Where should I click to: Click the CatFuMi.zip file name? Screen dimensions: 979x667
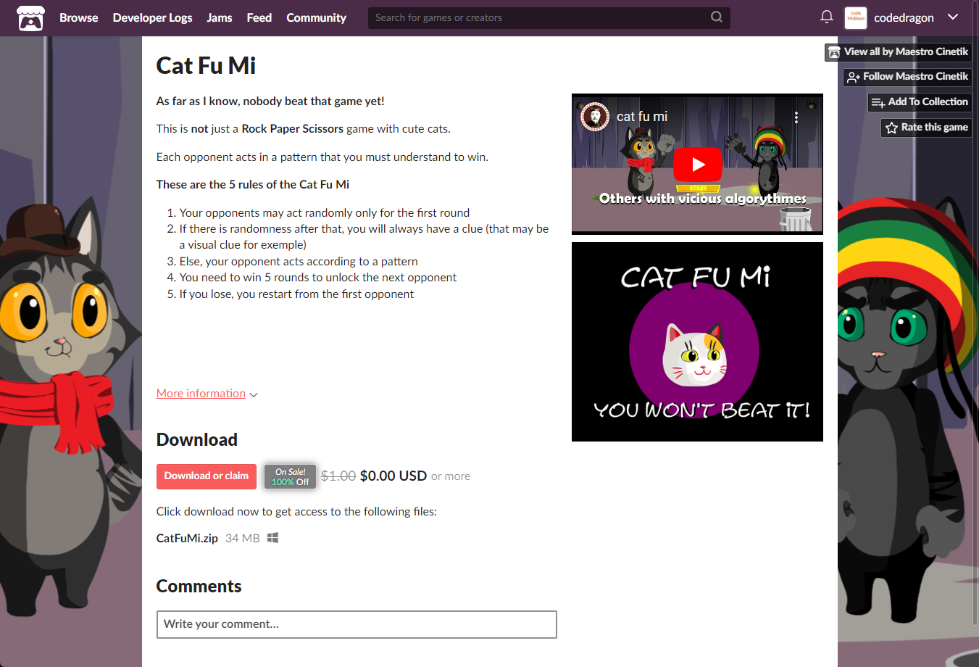[x=187, y=538]
